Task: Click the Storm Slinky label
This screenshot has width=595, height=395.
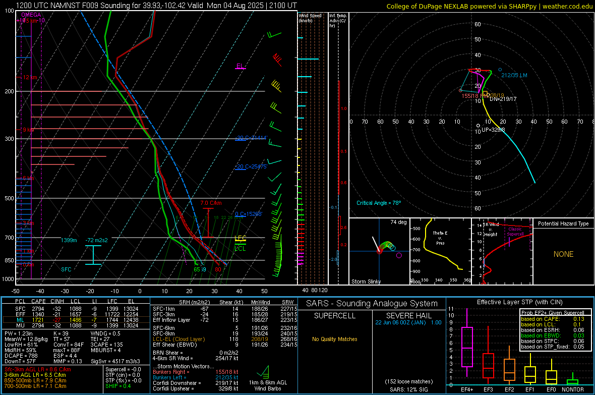Action: (366, 281)
